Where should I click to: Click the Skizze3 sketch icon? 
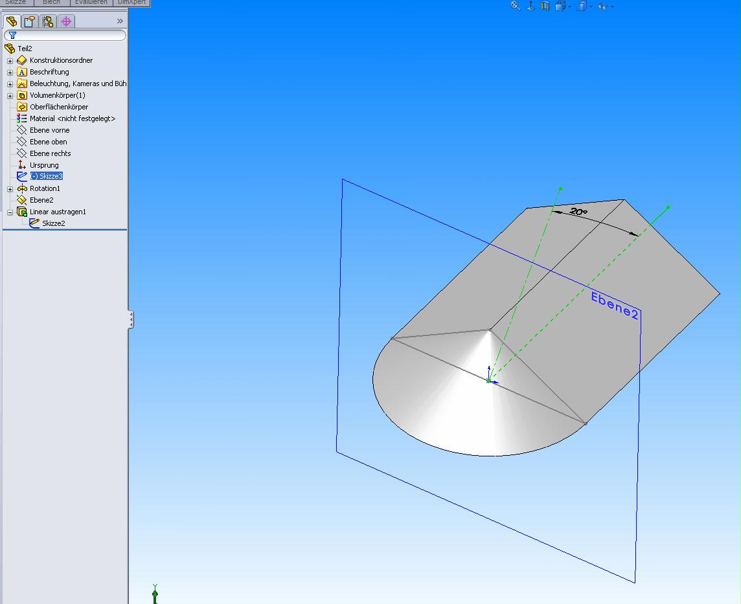[x=22, y=176]
